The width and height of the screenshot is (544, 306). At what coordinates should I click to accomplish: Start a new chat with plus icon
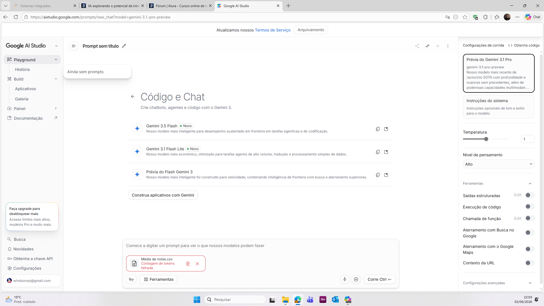pyautogui.click(x=438, y=46)
